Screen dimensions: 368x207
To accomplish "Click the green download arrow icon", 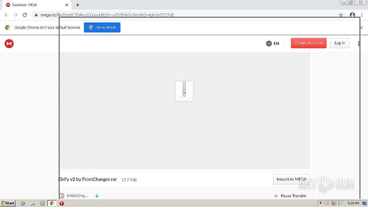I will 97,196.
